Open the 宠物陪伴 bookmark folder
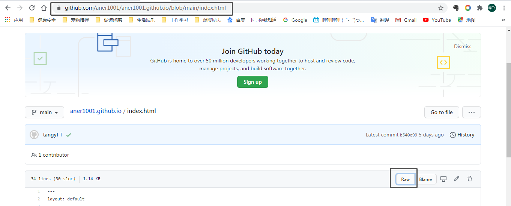Image resolution: width=511 pixels, height=206 pixels. click(75, 20)
